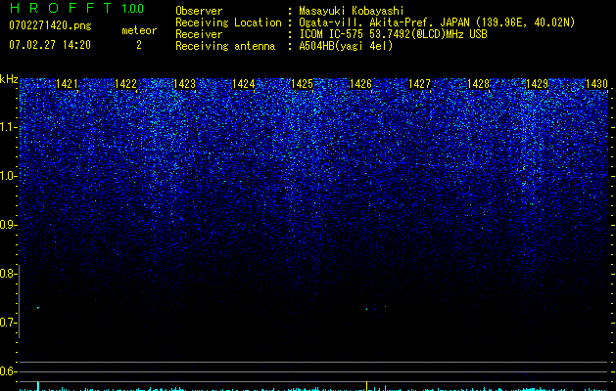Viewport: 616px width, 391px height.
Task: Click the 0.7 kHz axis label
Action: point(8,323)
